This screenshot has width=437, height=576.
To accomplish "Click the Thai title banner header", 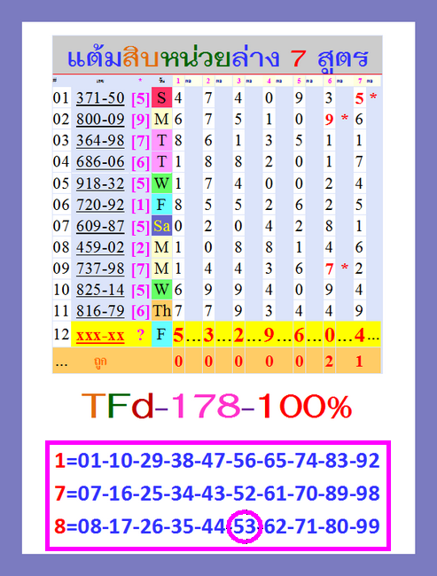I will pyautogui.click(x=217, y=55).
